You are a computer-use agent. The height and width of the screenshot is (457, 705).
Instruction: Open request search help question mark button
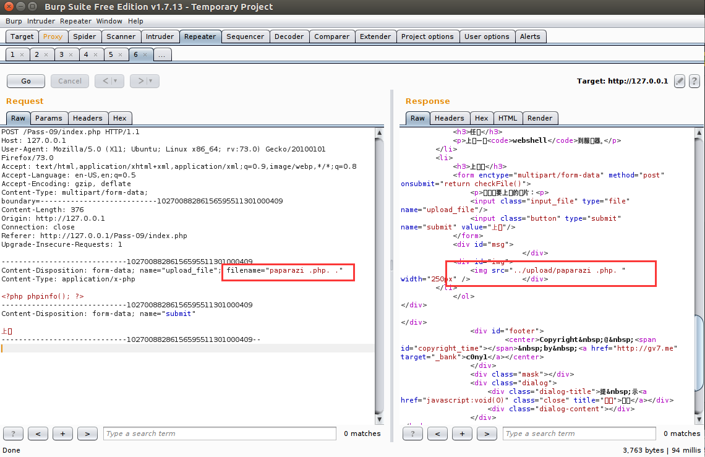13,434
